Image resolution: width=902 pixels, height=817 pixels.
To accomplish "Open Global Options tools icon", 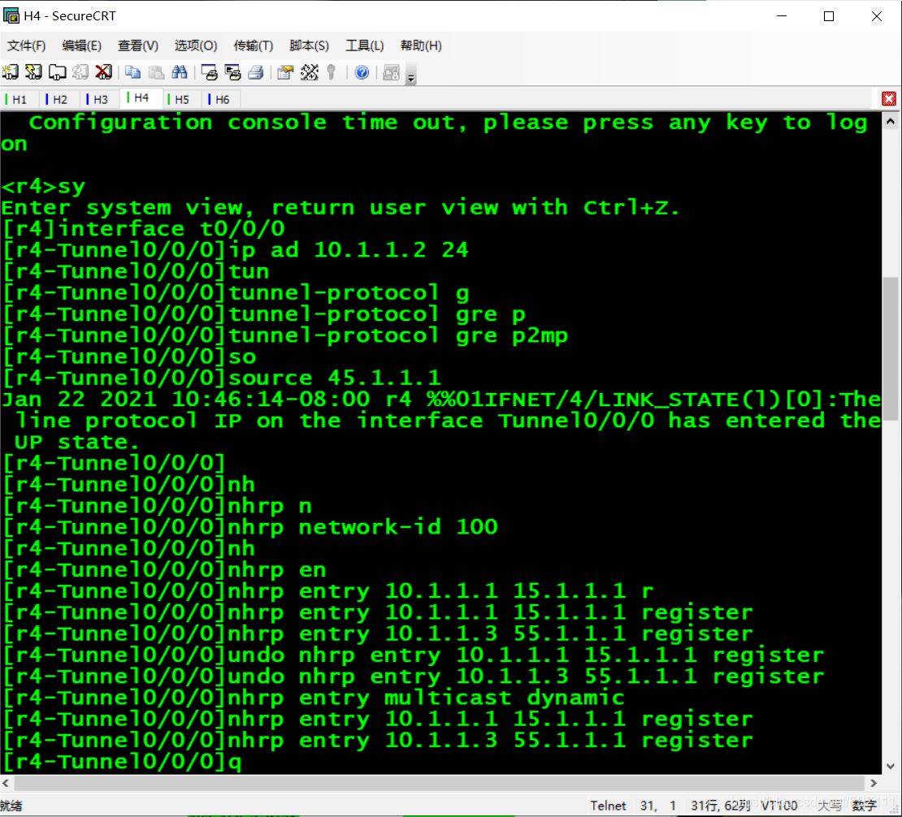I will pyautogui.click(x=309, y=71).
